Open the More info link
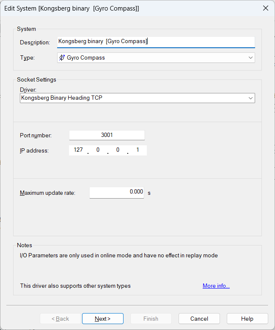Viewport: 275px width, 330px height. tap(216, 286)
